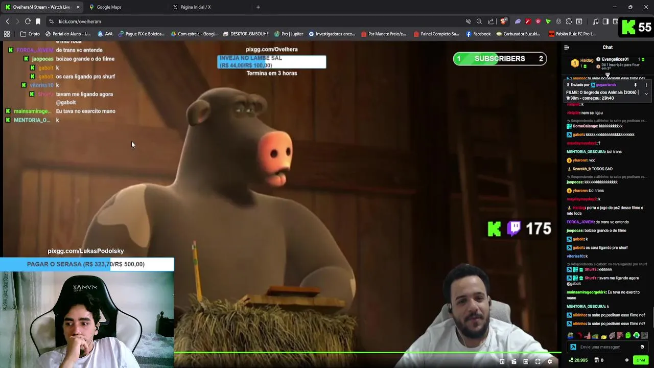
Task: Toggle picture-in-picture mini player
Action: pos(502,362)
